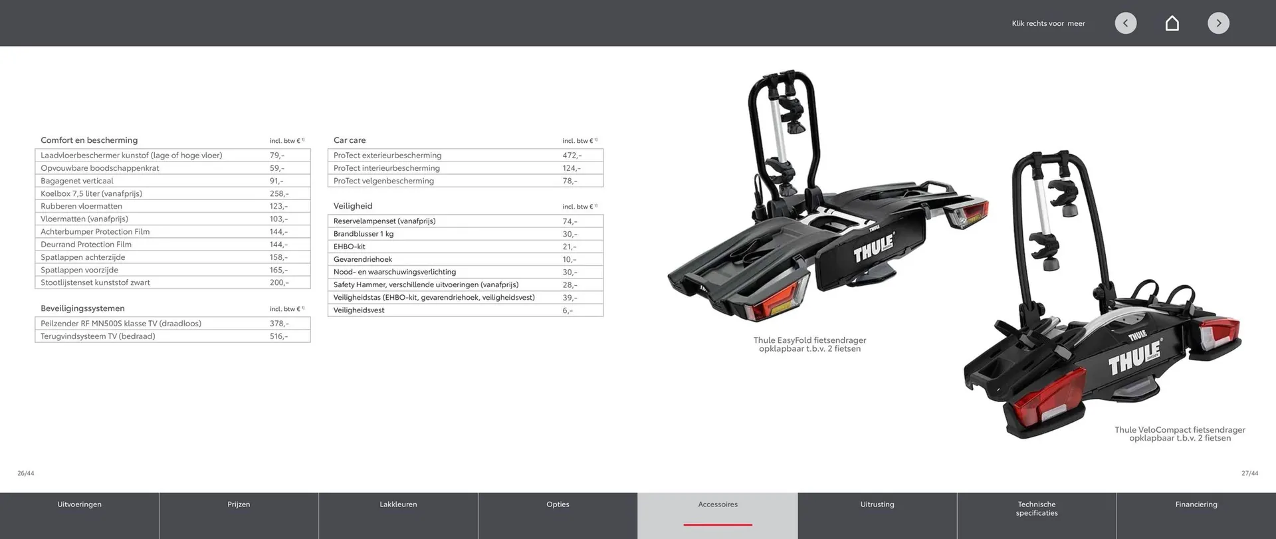Click the Veiligheidsvest row
Image resolution: width=1276 pixels, height=539 pixels.
465,310
